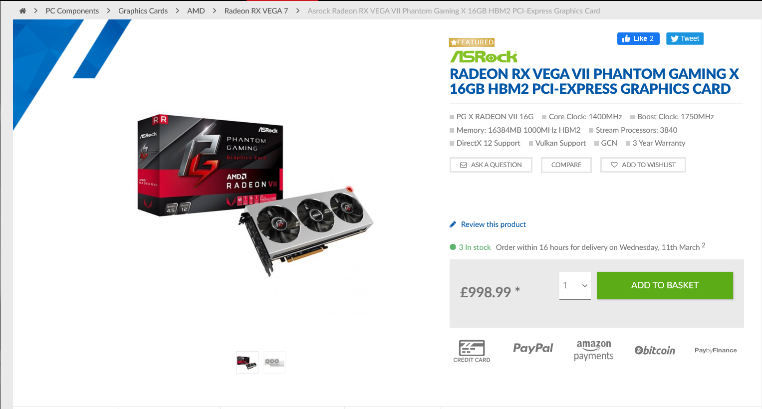Add the product to basket
This screenshot has height=409, width=762.
665,285
